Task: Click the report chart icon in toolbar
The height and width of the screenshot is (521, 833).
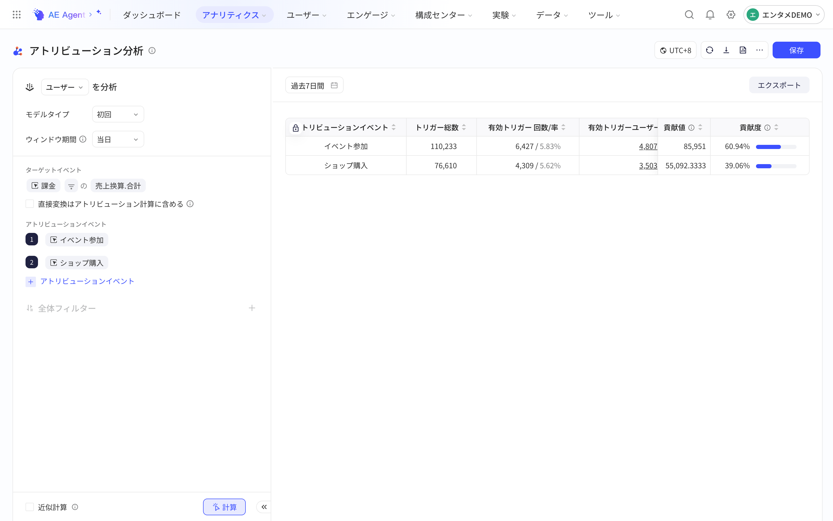Action: pos(743,50)
